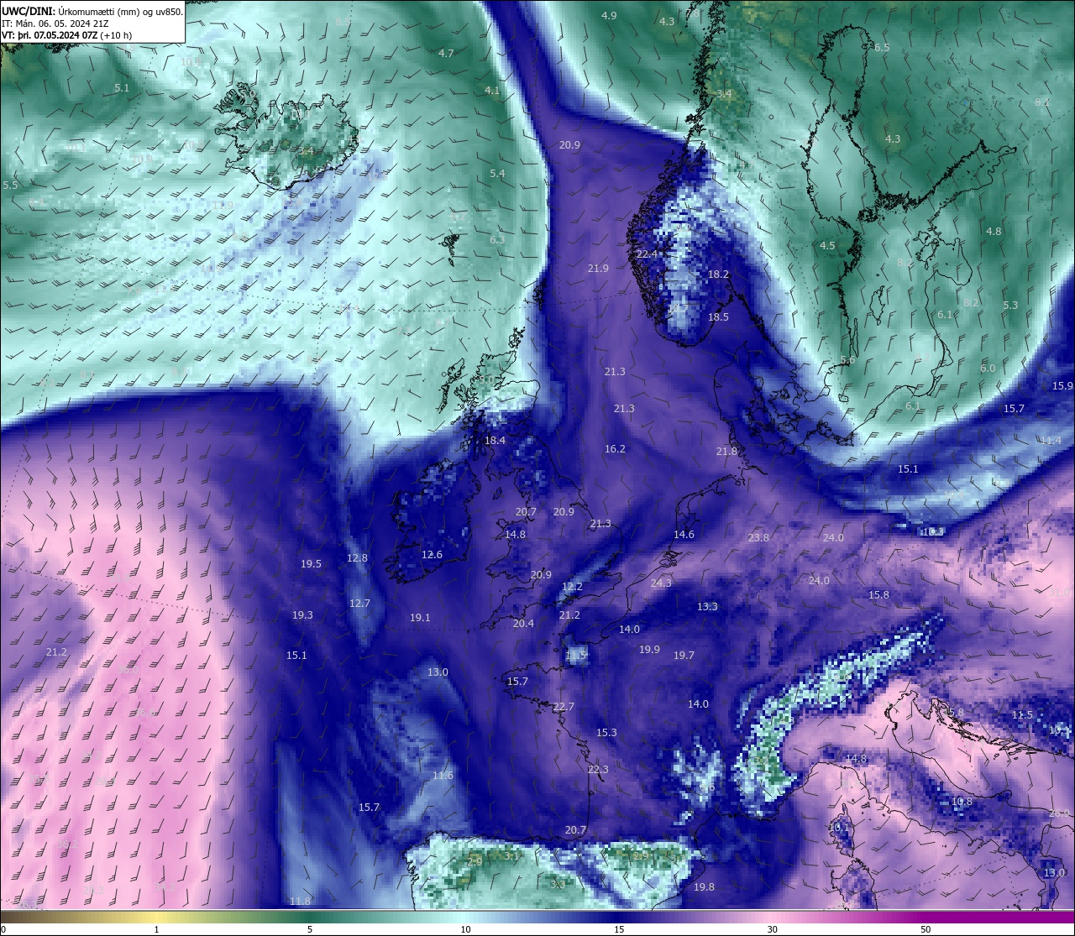
Task: Click the map value 12.6 over Ireland
Action: [432, 555]
